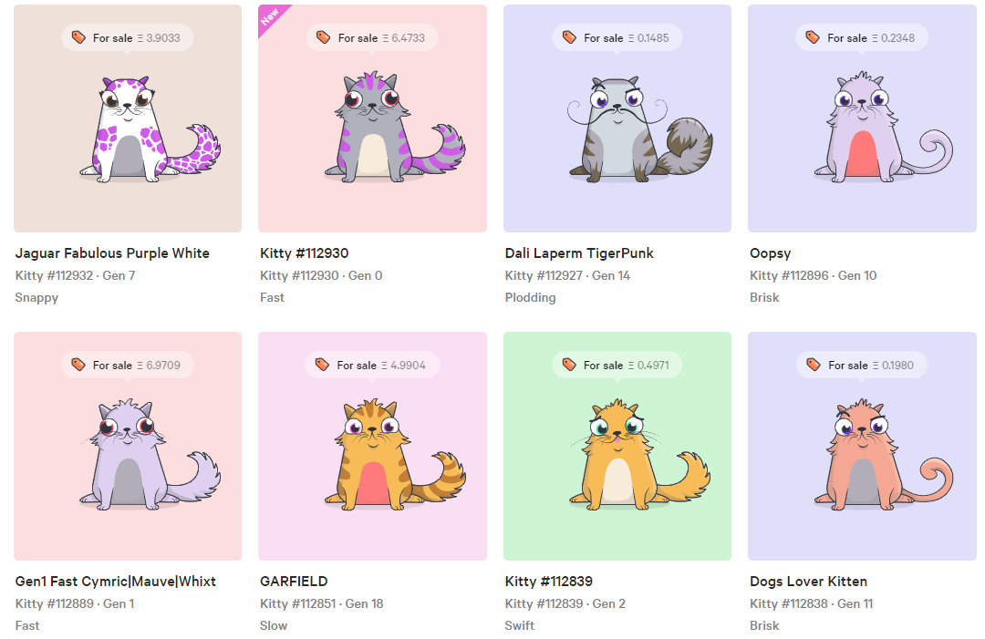Click the Kitty #112839 title on the green card
Viewport: 985px width, 639px height.
pyautogui.click(x=549, y=582)
